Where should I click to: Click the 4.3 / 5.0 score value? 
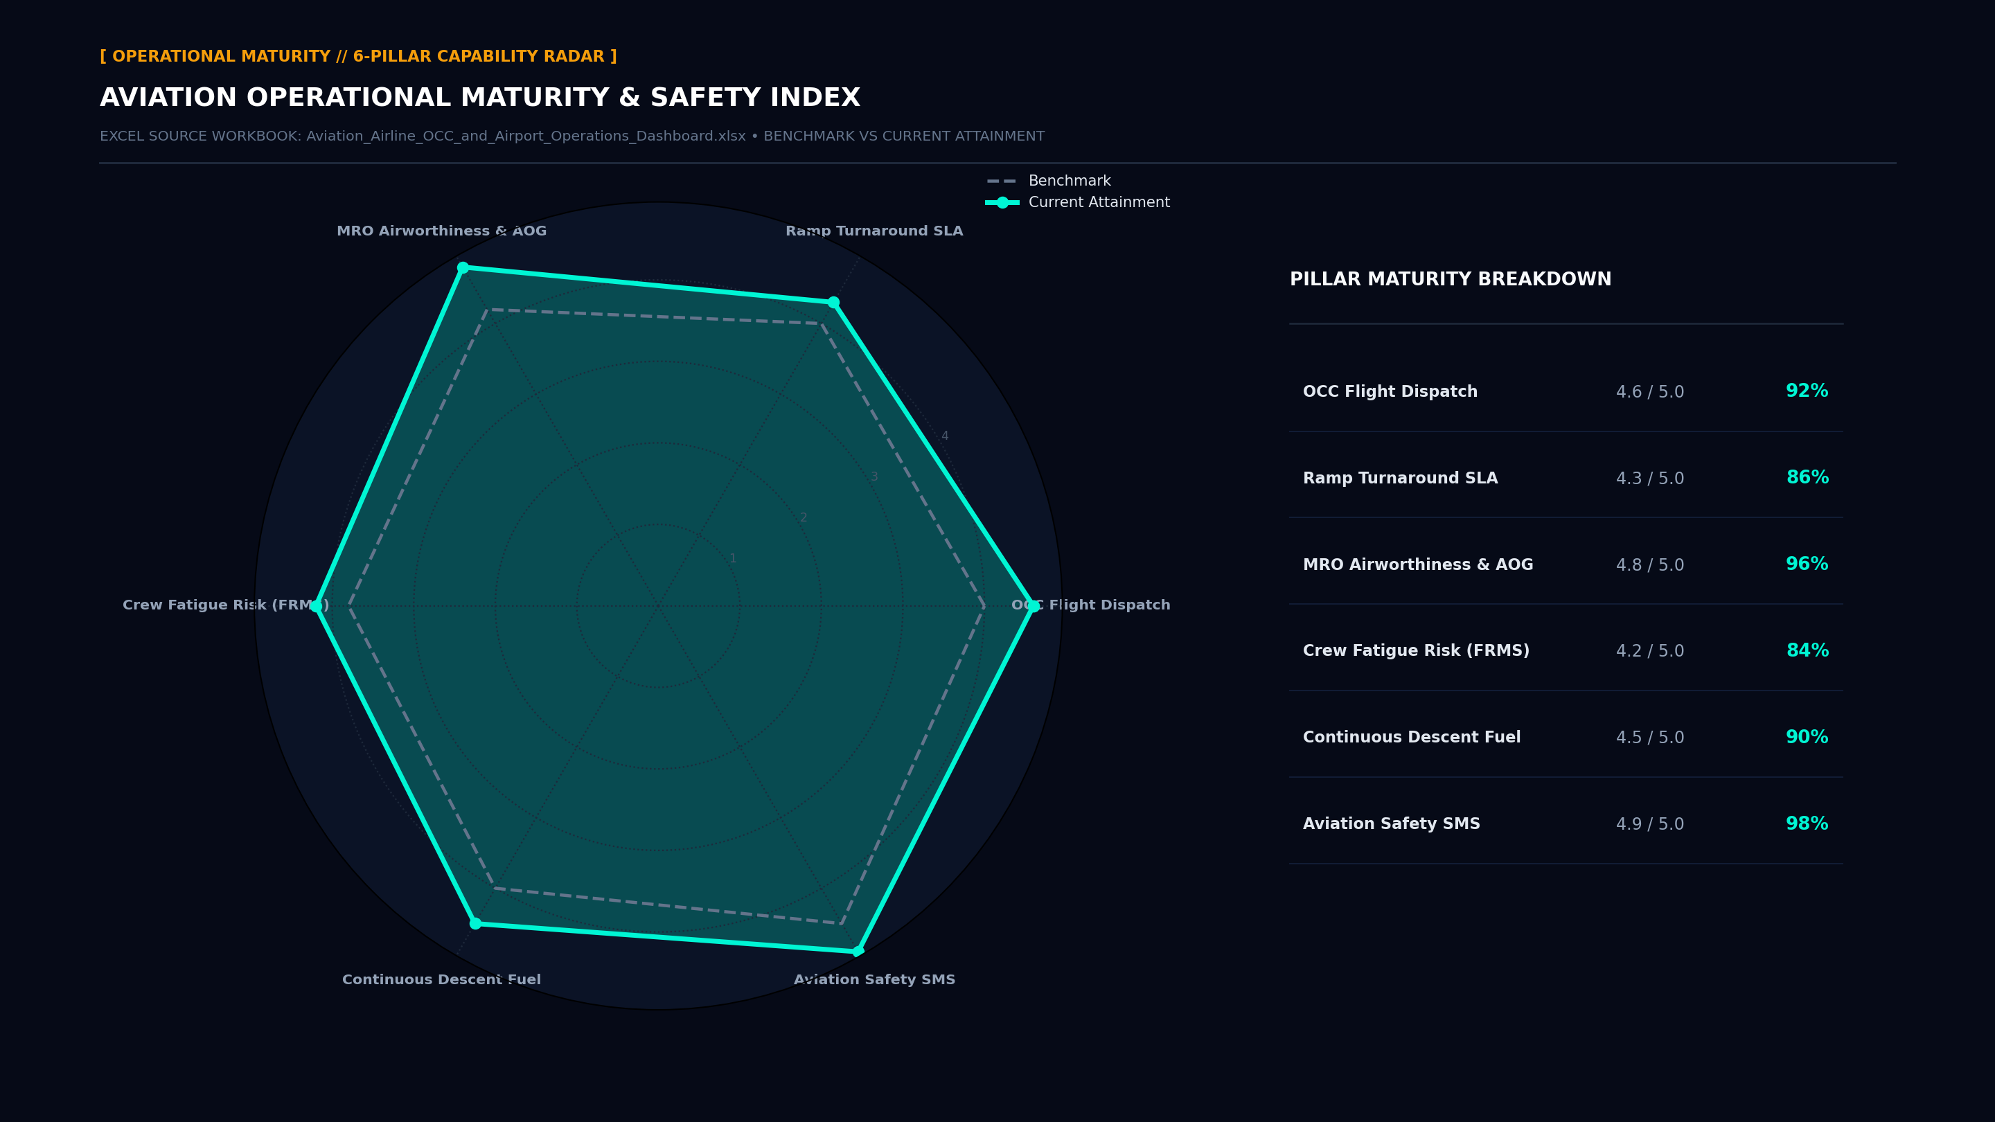(1649, 479)
